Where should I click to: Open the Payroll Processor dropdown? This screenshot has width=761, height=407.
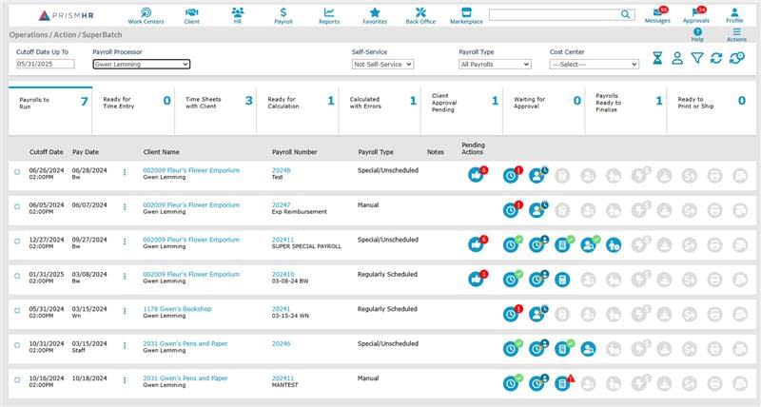coord(142,65)
